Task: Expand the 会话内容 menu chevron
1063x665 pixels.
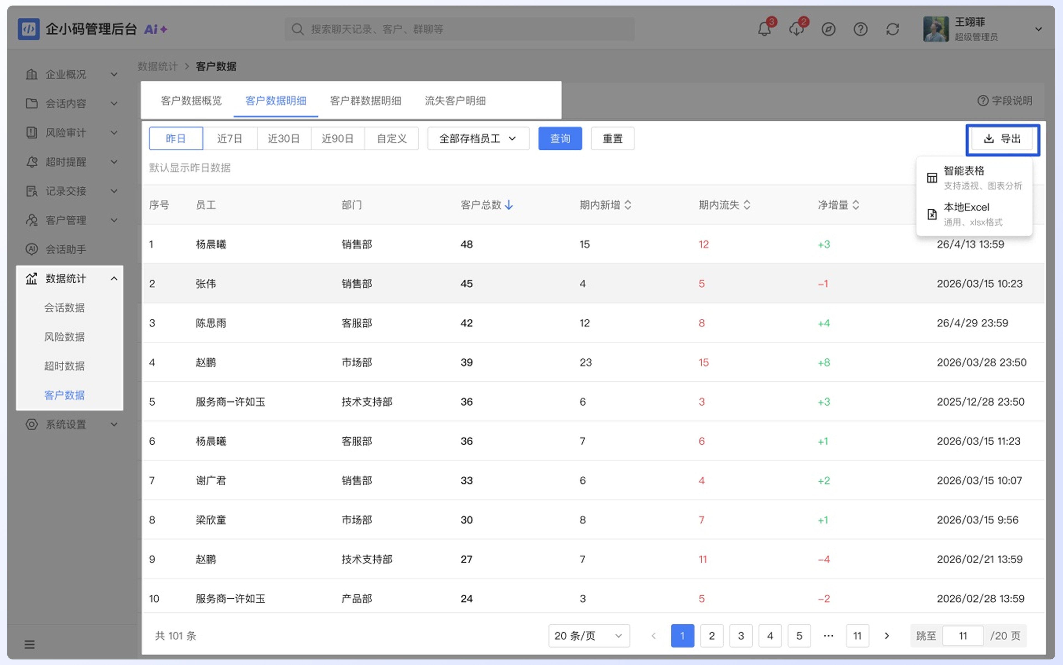Action: pyautogui.click(x=114, y=103)
